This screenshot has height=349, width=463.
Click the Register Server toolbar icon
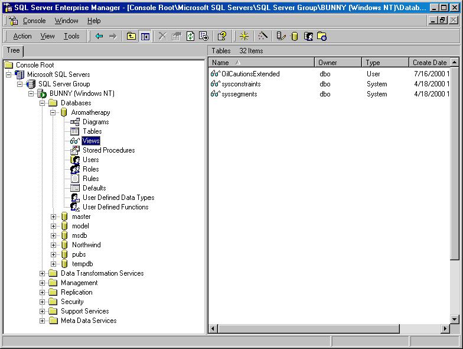tap(281, 37)
